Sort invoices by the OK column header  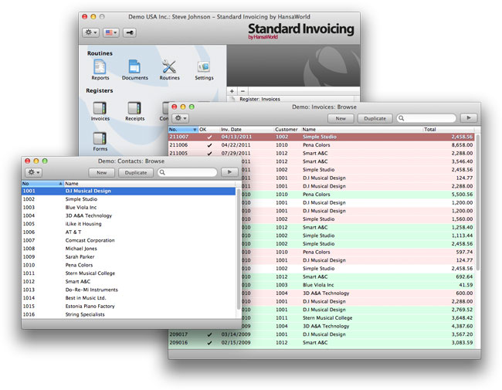point(209,130)
